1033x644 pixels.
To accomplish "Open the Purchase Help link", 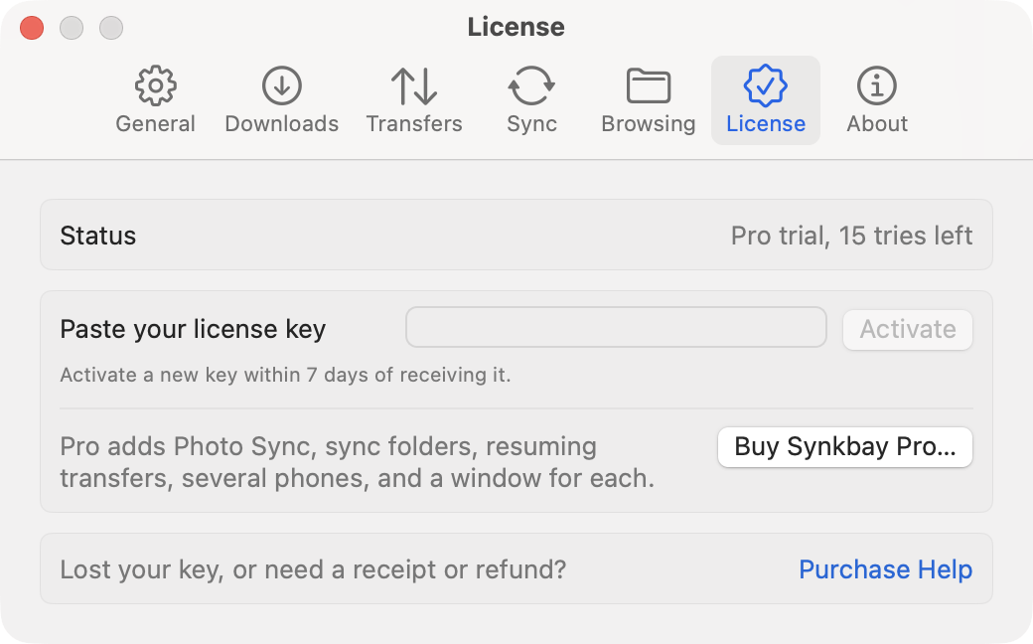I will (x=885, y=569).
